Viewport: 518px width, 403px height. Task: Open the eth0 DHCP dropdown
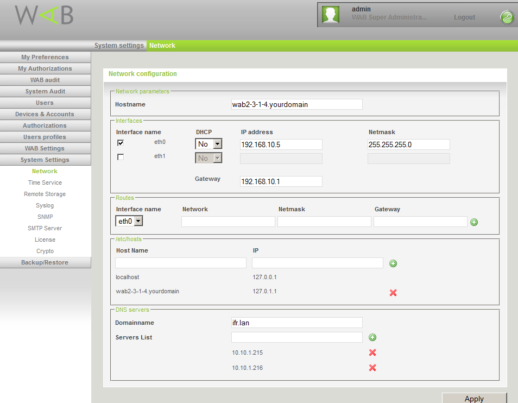[209, 144]
